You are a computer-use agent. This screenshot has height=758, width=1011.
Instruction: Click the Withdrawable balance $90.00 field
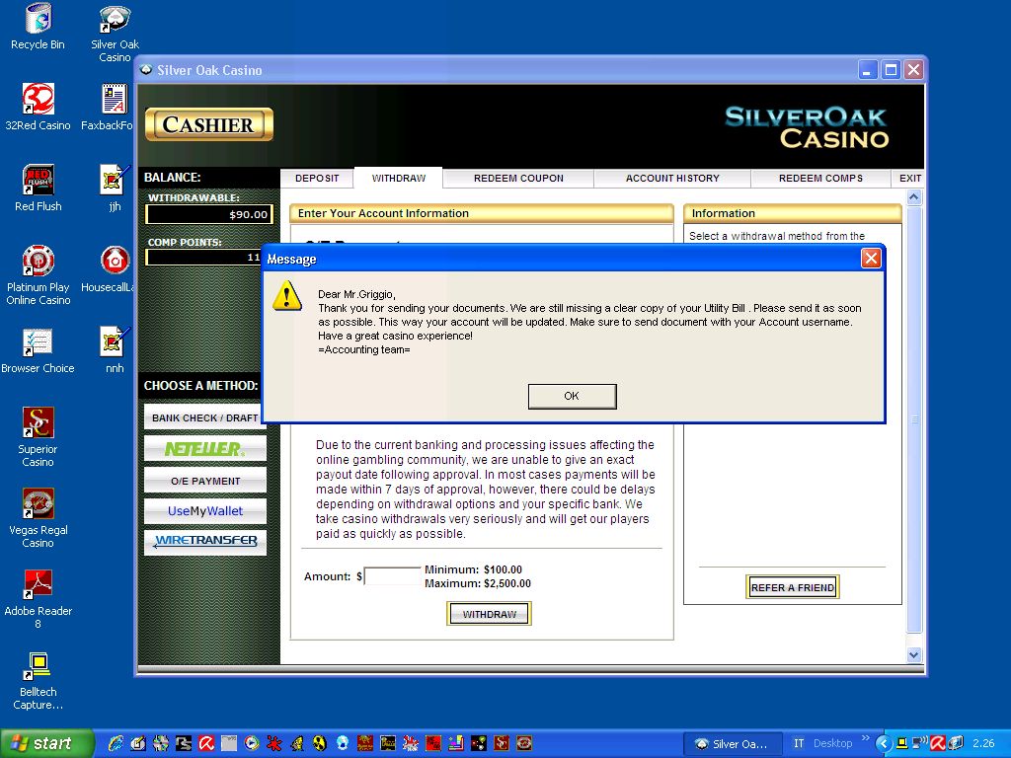(x=209, y=214)
